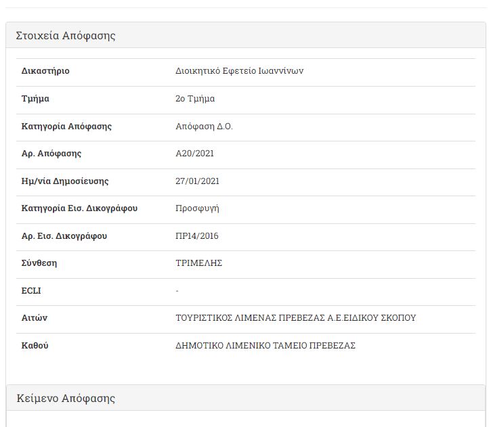Click the 'ECLI' label
The height and width of the screenshot is (427, 489).
31,291
